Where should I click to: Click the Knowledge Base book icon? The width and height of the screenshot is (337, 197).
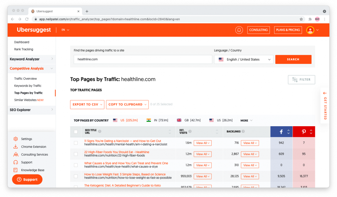coord(15,170)
